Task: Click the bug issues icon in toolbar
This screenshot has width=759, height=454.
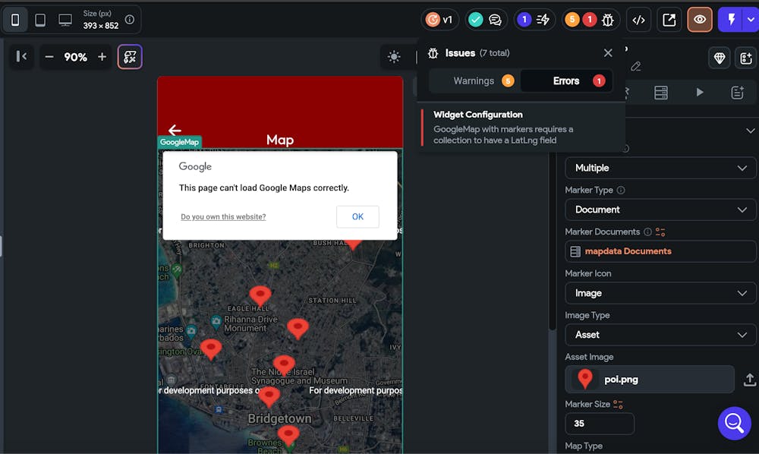Action: click(607, 20)
